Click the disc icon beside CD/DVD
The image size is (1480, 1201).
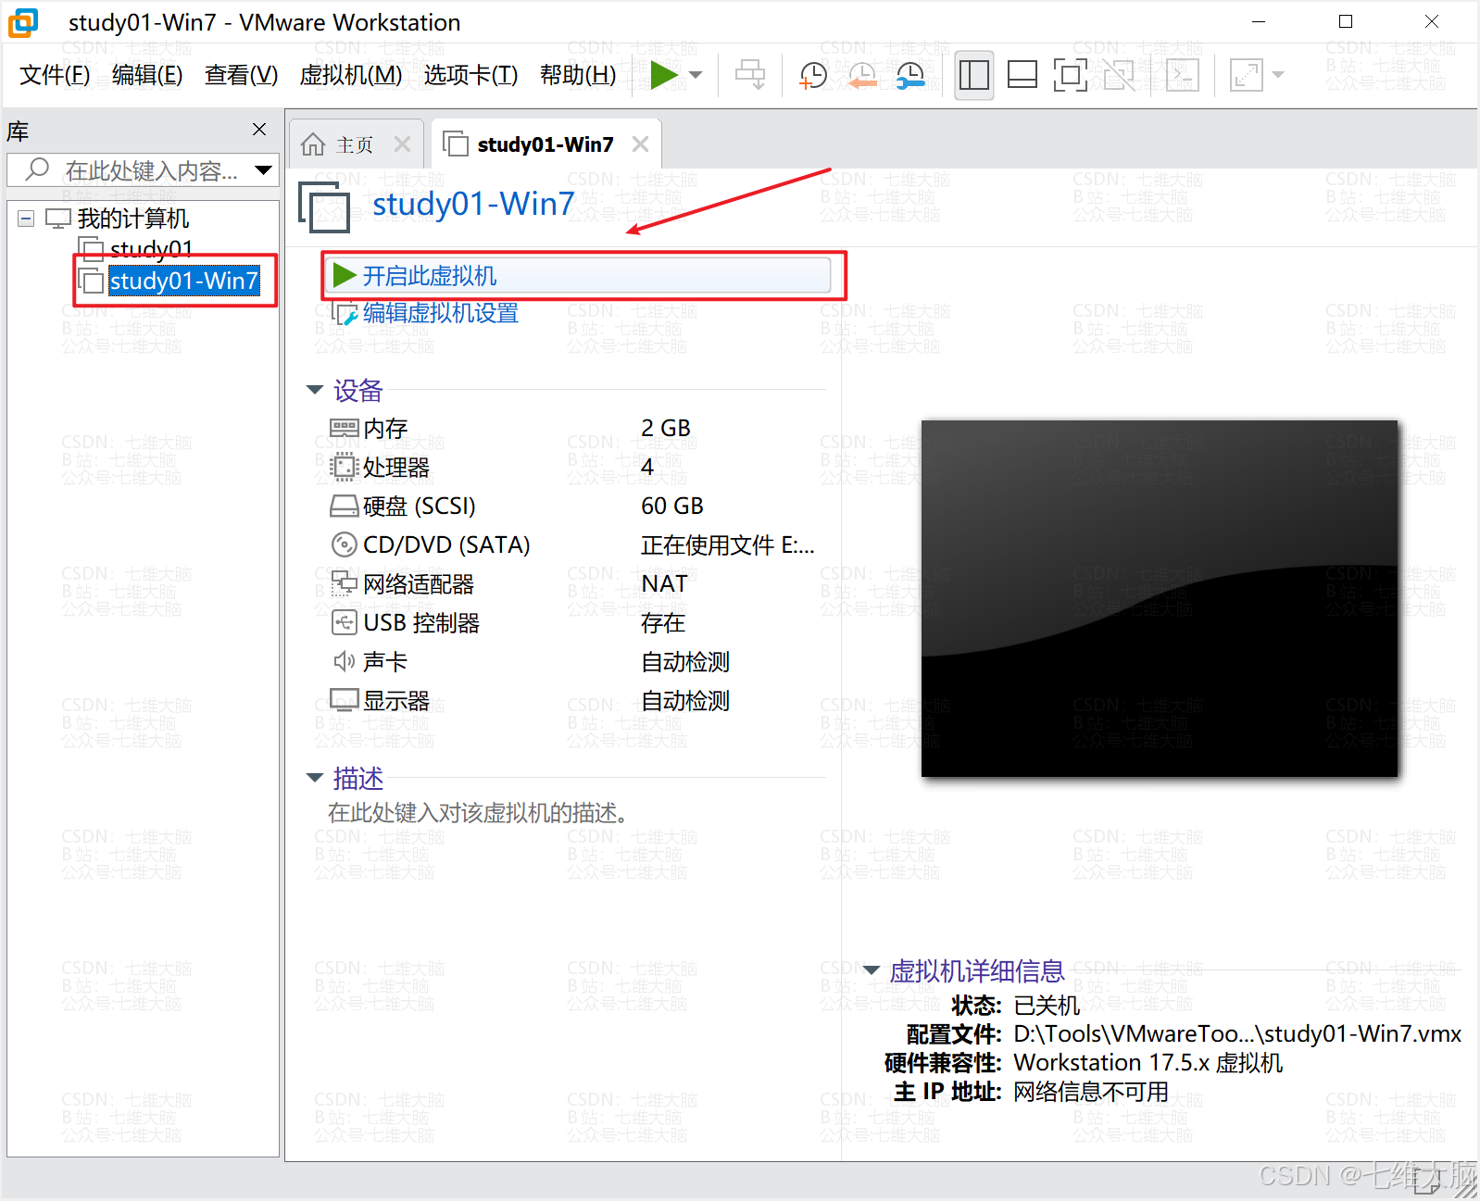tap(344, 544)
